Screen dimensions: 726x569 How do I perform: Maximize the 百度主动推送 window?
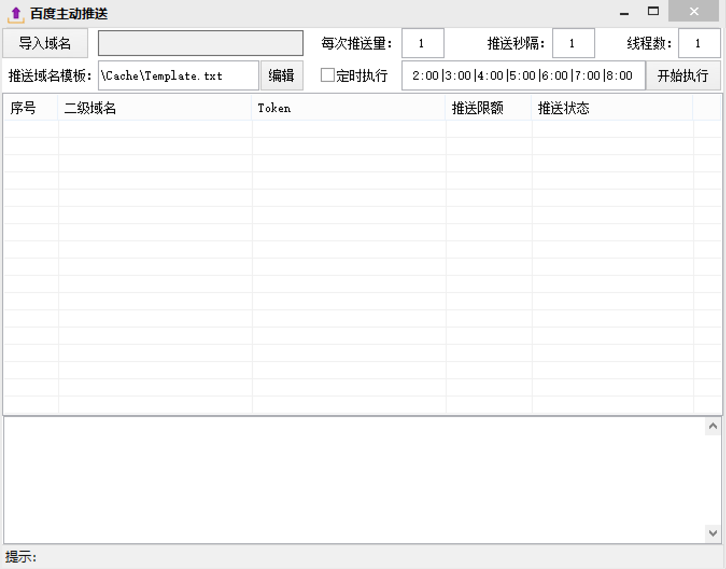click(653, 12)
